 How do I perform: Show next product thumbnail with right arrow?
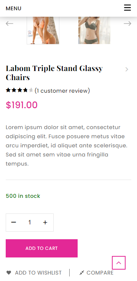click(127, 24)
